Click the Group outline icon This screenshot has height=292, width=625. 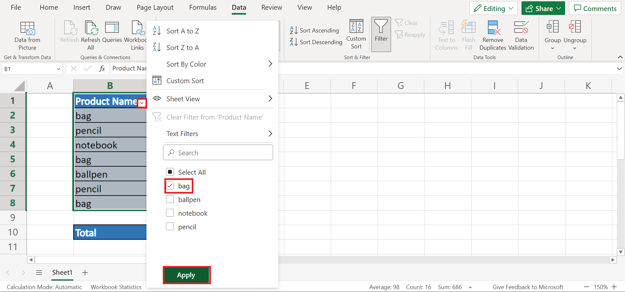click(x=552, y=27)
